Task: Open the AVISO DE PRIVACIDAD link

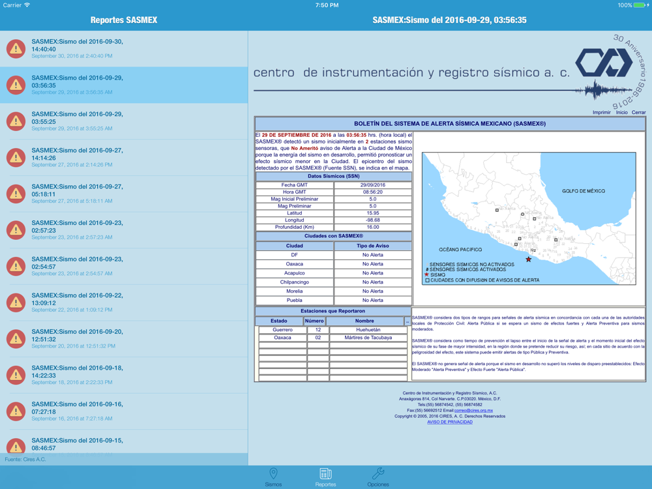Action: click(x=450, y=422)
